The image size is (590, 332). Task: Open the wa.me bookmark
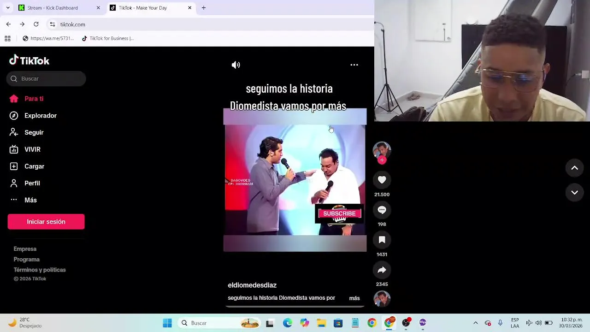(x=48, y=38)
